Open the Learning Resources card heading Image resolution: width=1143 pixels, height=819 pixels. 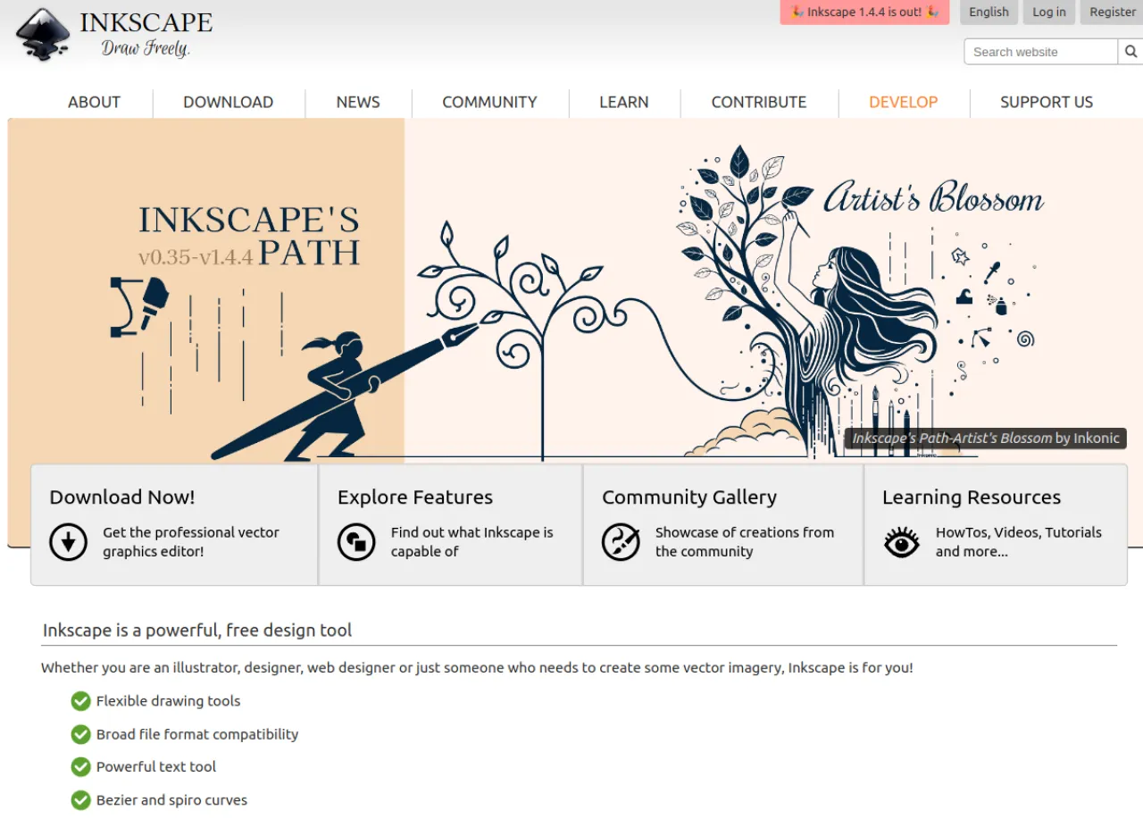(972, 497)
